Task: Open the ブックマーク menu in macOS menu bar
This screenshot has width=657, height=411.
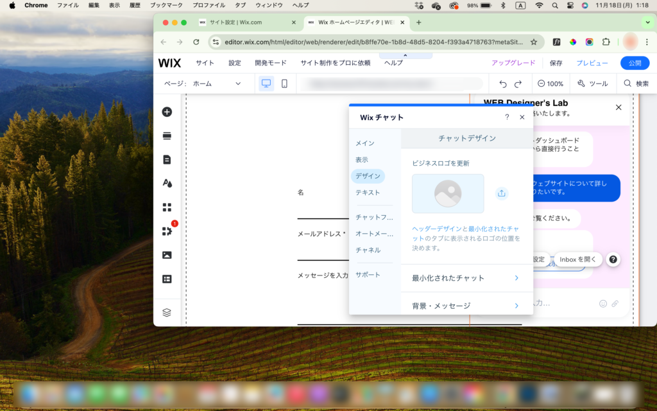Action: tap(166, 5)
